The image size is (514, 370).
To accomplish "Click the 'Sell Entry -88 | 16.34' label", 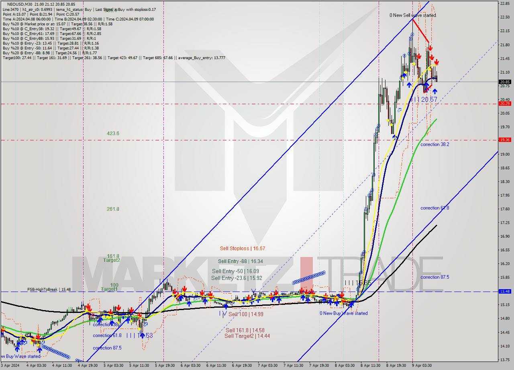I will pyautogui.click(x=241, y=261).
